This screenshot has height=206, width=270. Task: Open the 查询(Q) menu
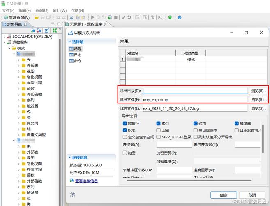42,10
